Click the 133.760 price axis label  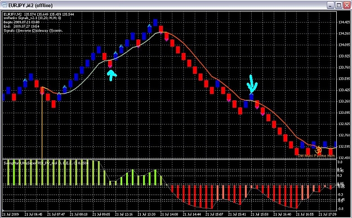(x=344, y=68)
